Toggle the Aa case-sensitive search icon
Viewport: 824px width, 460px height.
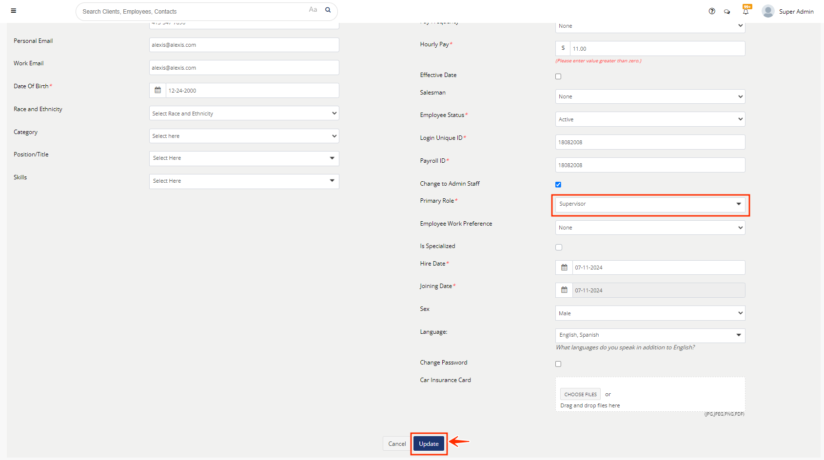pyautogui.click(x=313, y=10)
